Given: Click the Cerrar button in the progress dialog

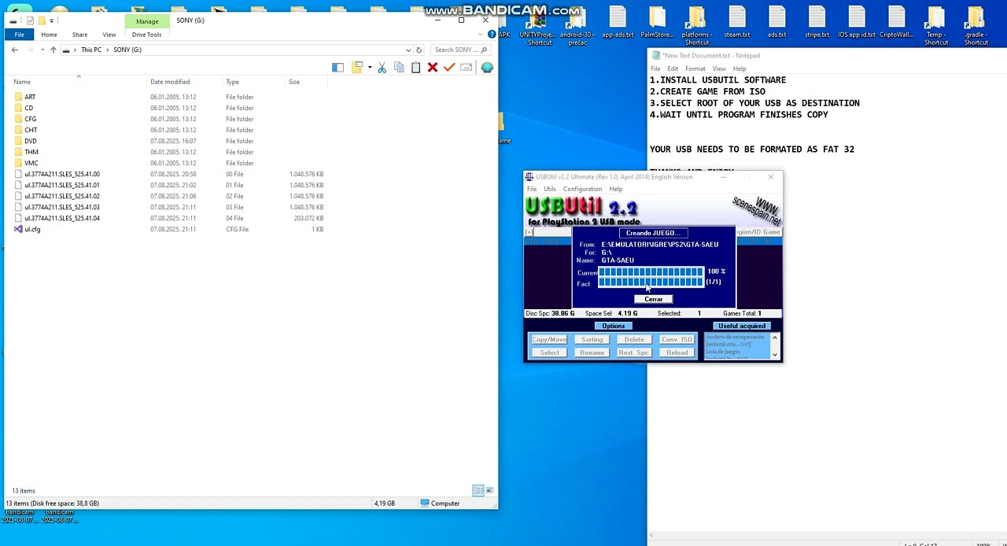Looking at the screenshot, I should [653, 299].
